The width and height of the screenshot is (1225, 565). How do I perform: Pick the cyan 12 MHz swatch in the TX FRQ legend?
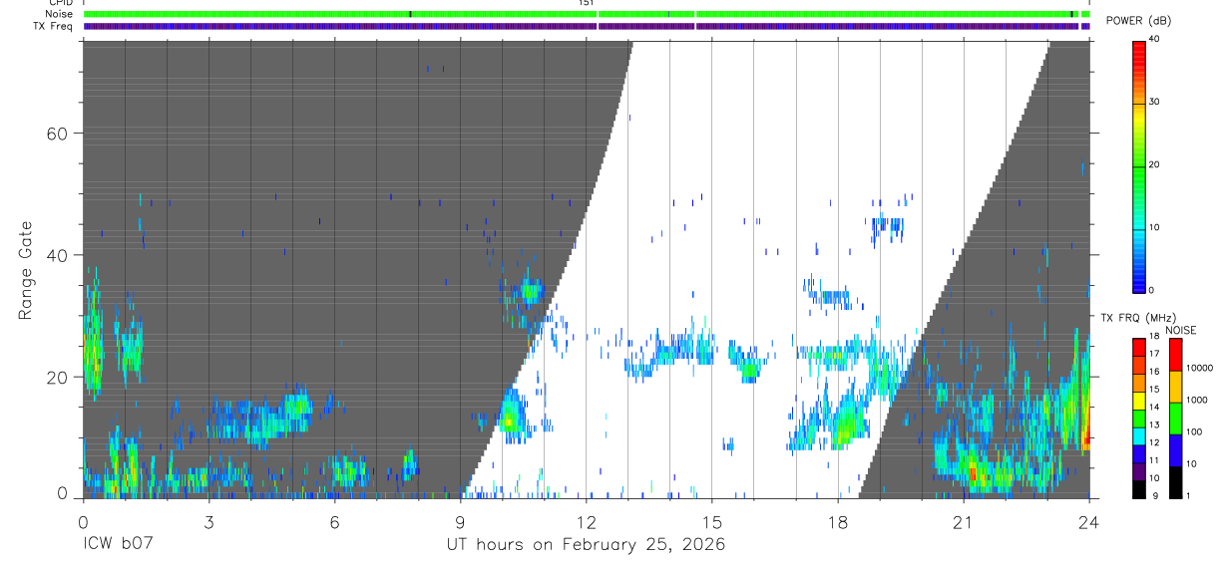pos(1139,434)
